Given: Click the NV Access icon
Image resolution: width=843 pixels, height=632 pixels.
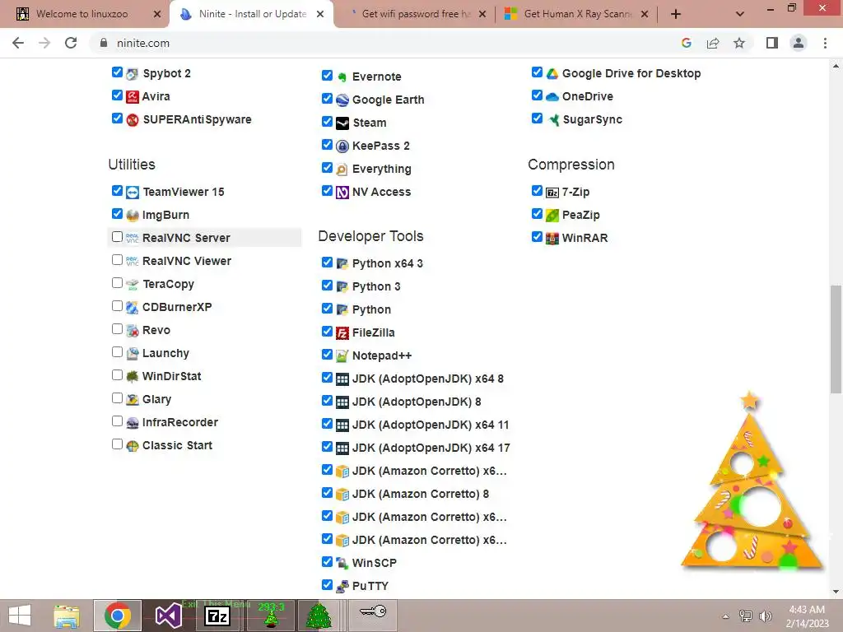Looking at the screenshot, I should tap(342, 193).
